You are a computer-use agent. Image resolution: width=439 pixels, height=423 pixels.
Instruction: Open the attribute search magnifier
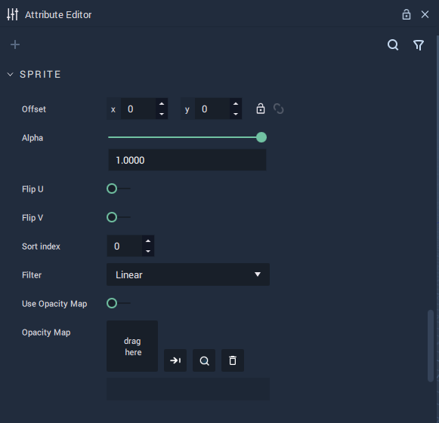[393, 44]
